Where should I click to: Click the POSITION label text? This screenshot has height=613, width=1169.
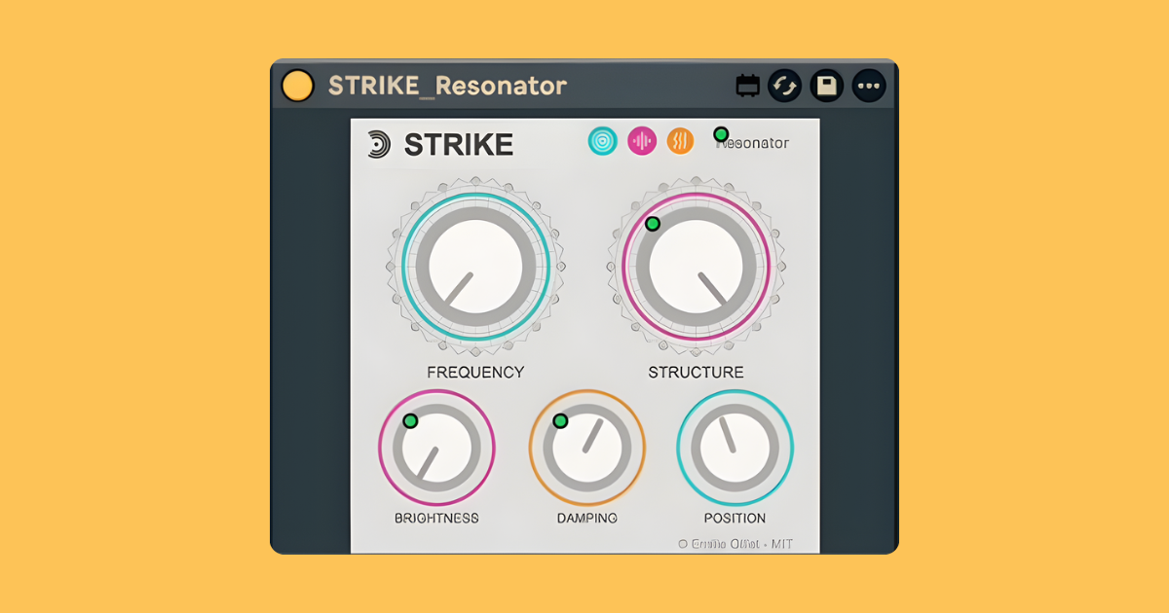(735, 518)
